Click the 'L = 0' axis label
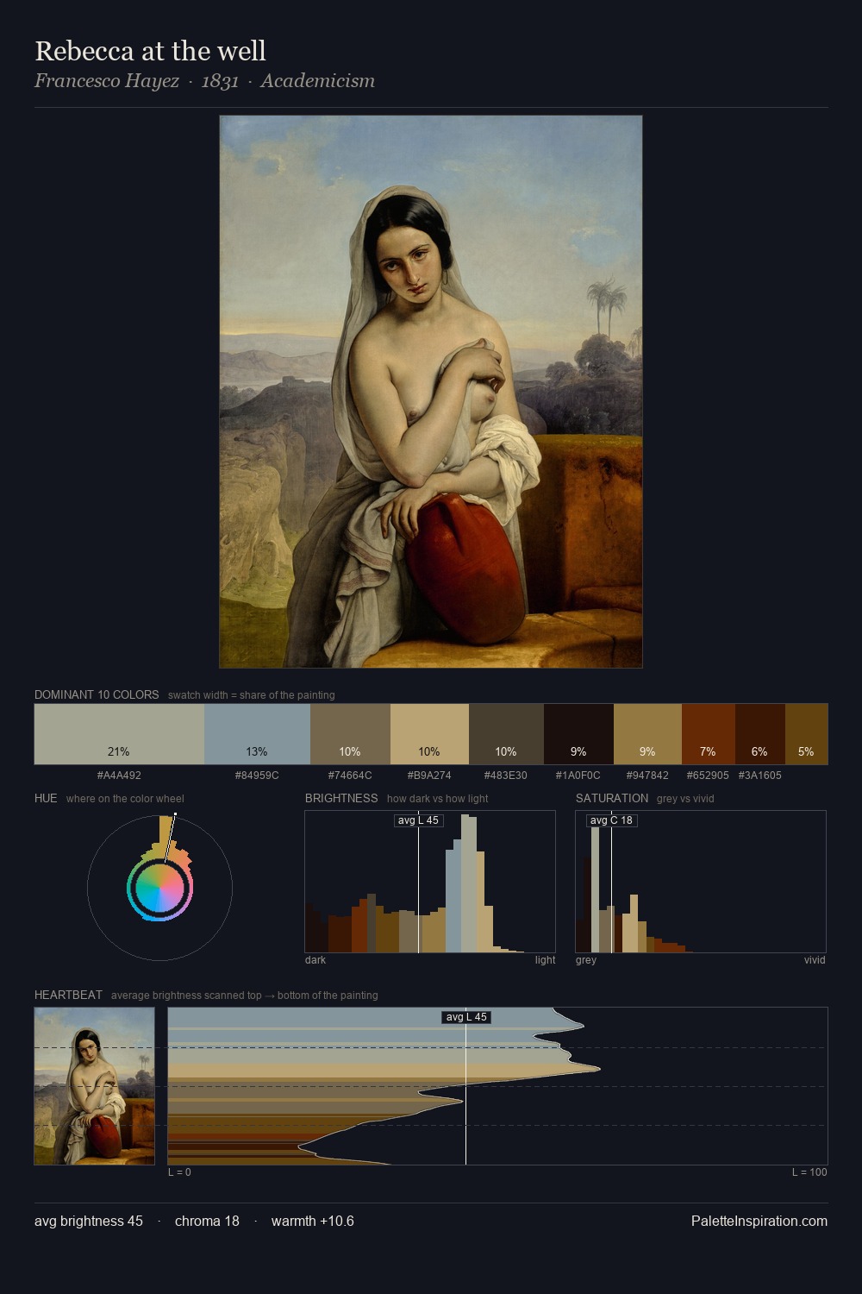The image size is (862, 1294). (x=179, y=1172)
